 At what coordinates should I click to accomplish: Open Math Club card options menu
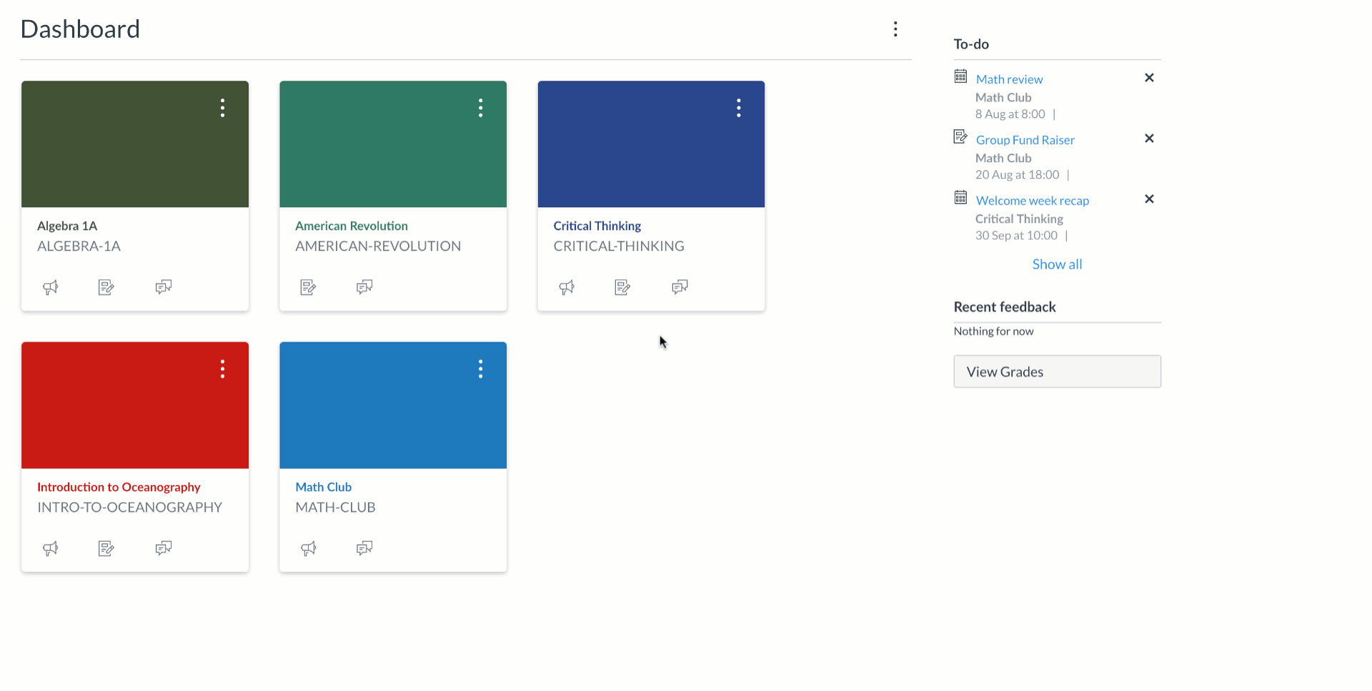coord(481,369)
